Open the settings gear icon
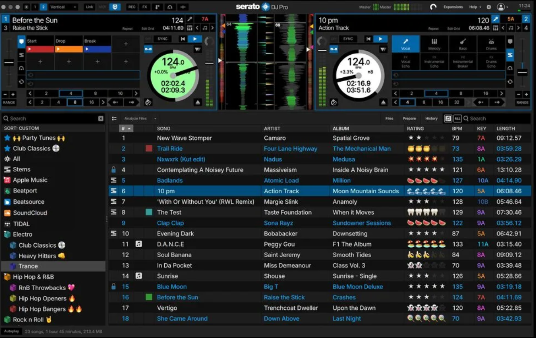The height and width of the screenshot is (338, 536). tap(489, 7)
